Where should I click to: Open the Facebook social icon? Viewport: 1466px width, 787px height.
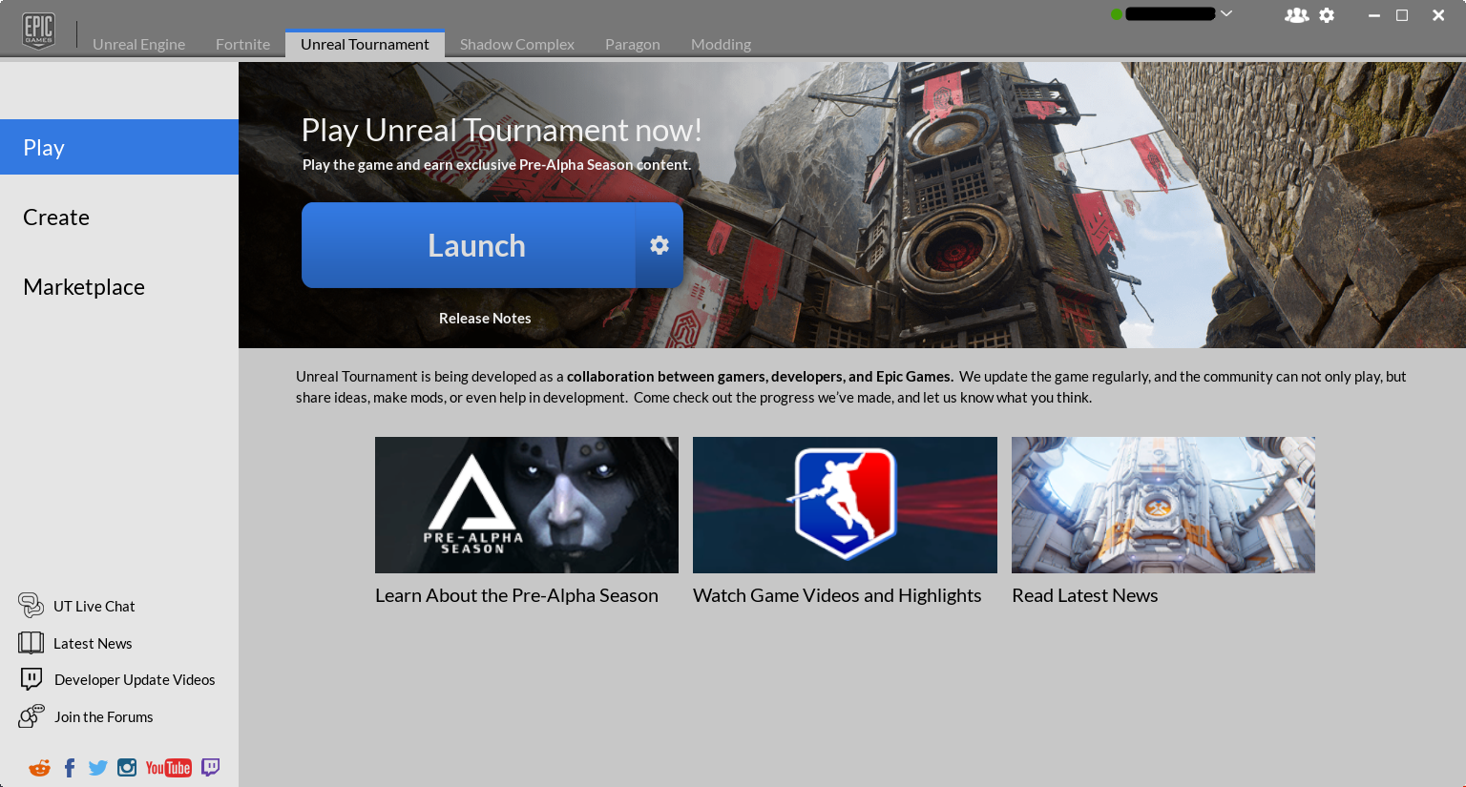[70, 768]
